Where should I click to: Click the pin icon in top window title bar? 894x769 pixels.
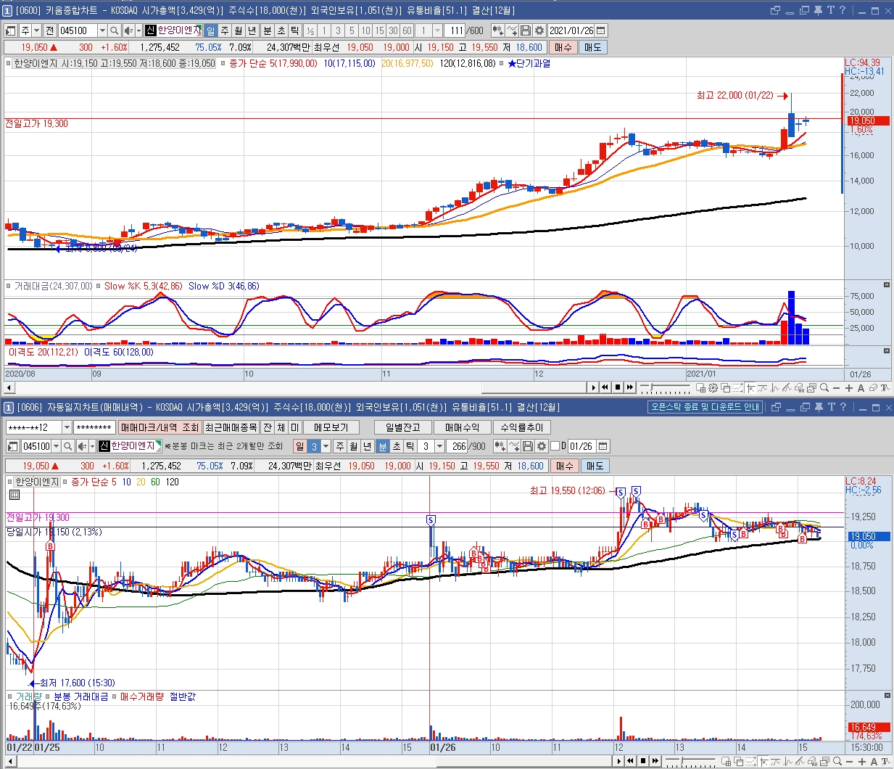tap(819, 10)
